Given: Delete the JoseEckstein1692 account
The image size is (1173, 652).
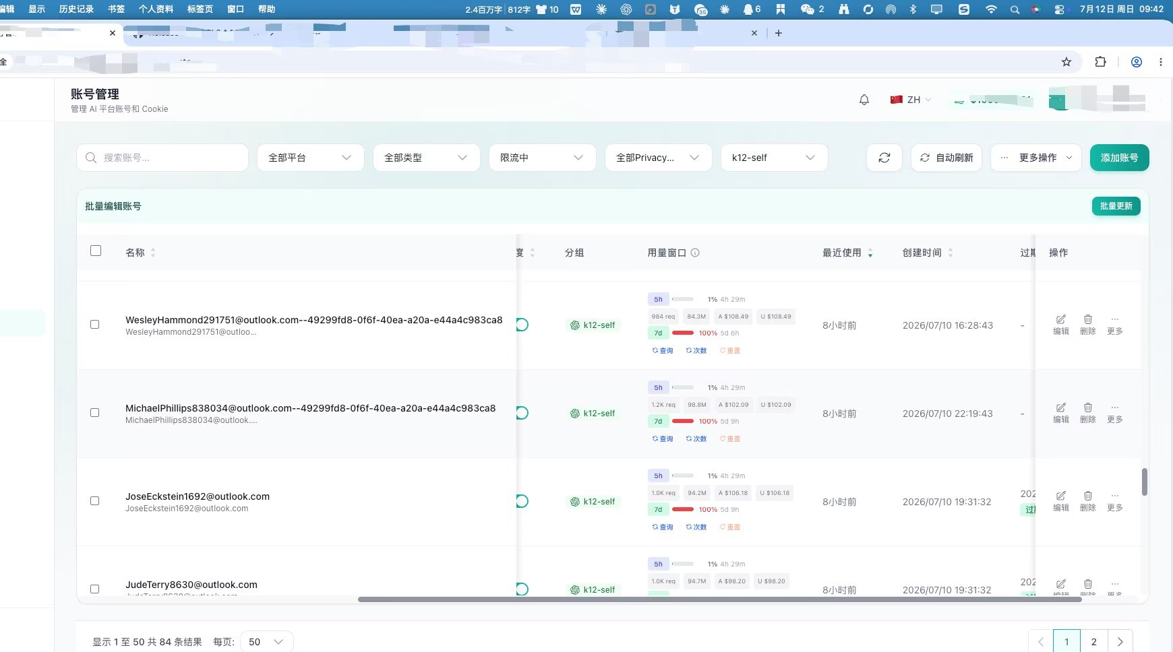Looking at the screenshot, I should 1087,501.
